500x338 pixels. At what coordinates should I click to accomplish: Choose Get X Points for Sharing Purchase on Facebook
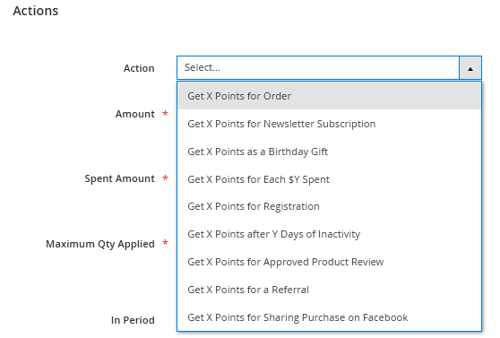(330, 317)
